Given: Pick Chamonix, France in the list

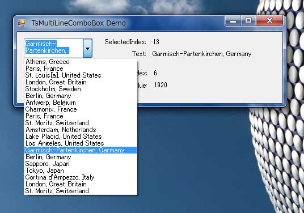Looking at the screenshot, I should tap(81, 109).
